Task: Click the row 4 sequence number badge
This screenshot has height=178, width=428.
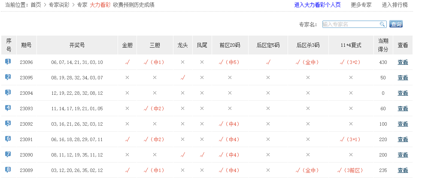Action: 8,109
